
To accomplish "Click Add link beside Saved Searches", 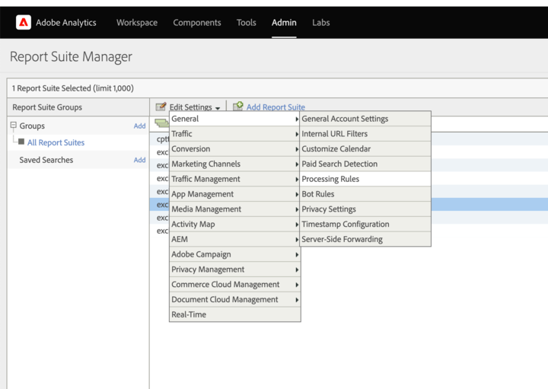I will [139, 160].
